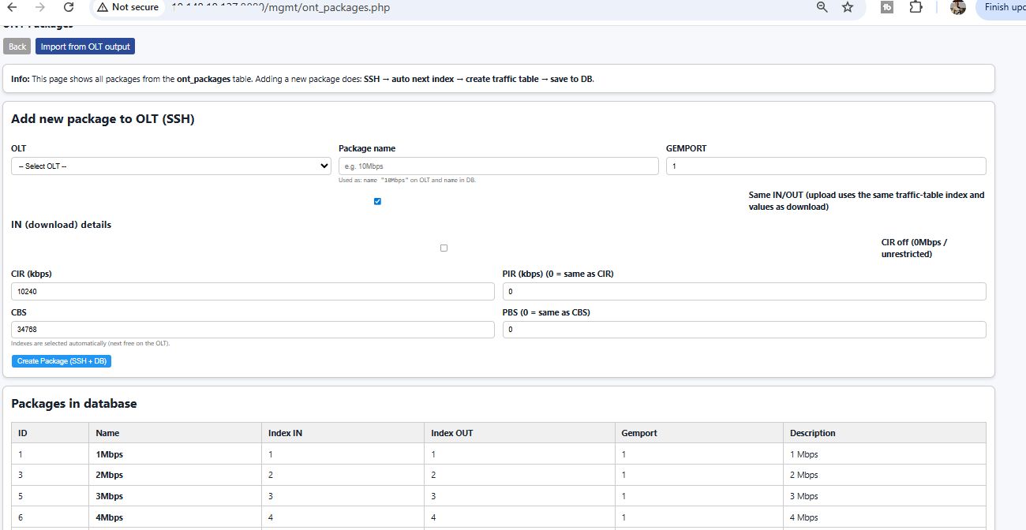Click the Finish update browser button

[1004, 7]
